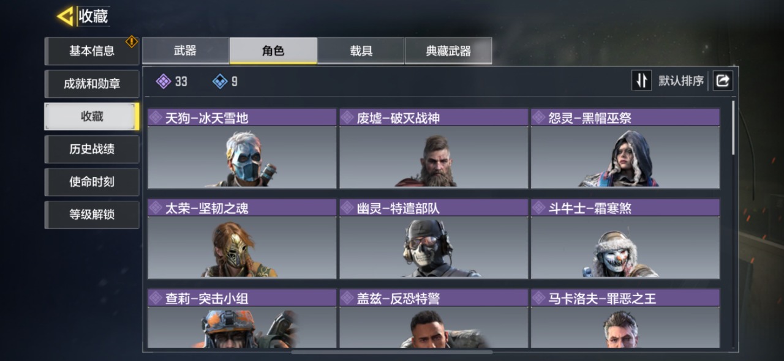Viewport: 784px width, 361px height.
Task: Switch to the 载具 tab
Action: tap(361, 51)
